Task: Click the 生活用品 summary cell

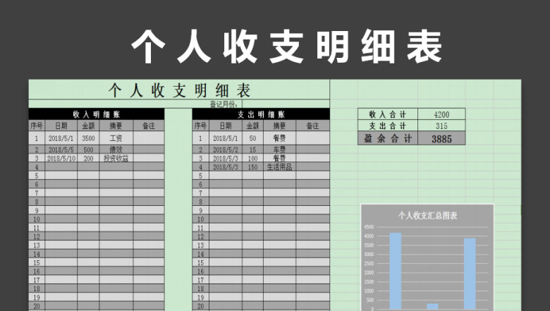Action: tap(279, 167)
